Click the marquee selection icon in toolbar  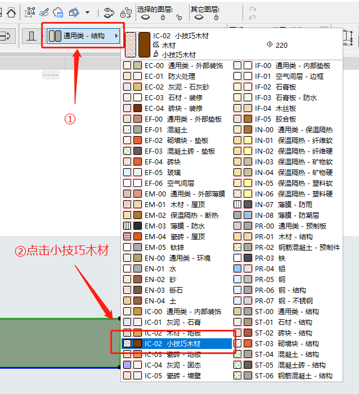(x=30, y=12)
